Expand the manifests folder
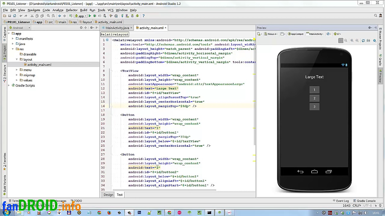 pos(13,39)
